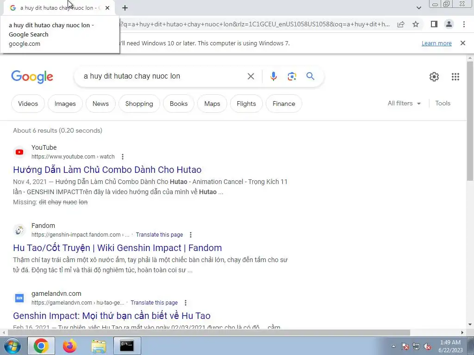Open Windows Explorer from taskbar
Viewport: 474px width, 355px height.
99,346
